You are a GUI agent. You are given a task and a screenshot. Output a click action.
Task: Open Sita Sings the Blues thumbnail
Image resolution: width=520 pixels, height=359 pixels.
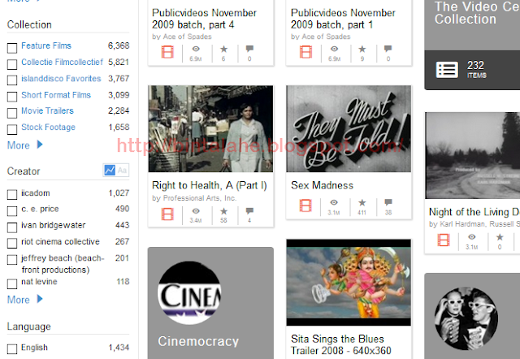349,283
